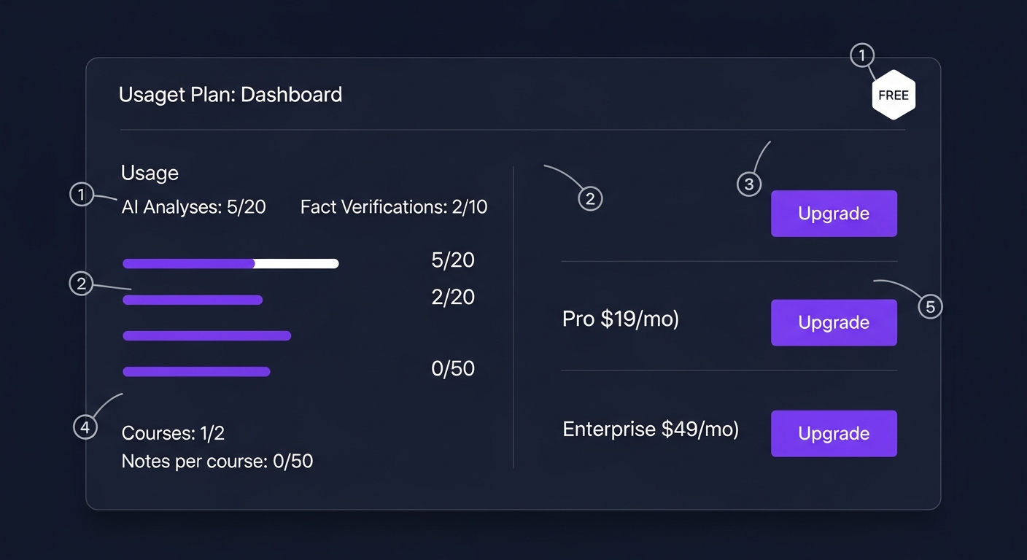Click the top Upgrade button
Screen dimensions: 1027x560
(834, 213)
